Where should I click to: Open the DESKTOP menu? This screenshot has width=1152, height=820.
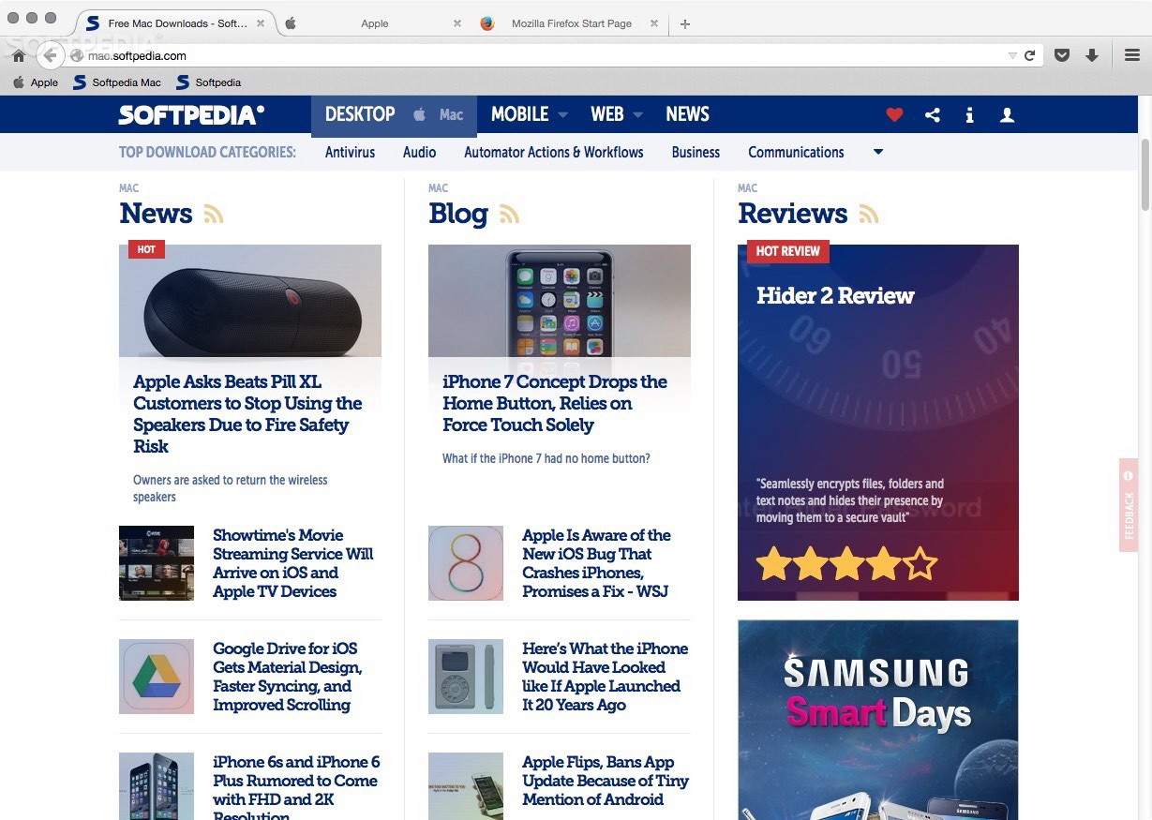point(360,114)
